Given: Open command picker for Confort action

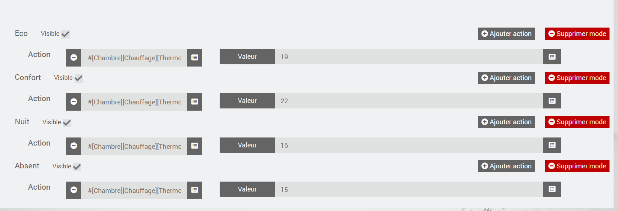Looking at the screenshot, I should (x=195, y=102).
